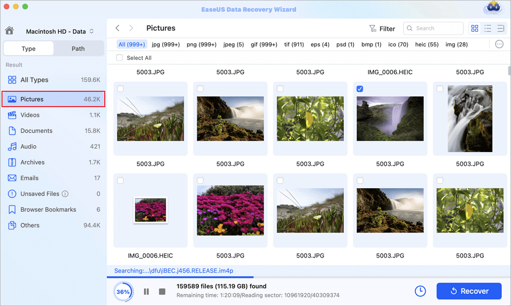Click the Search input field
Viewport: 511px width, 306px height.
[433, 28]
